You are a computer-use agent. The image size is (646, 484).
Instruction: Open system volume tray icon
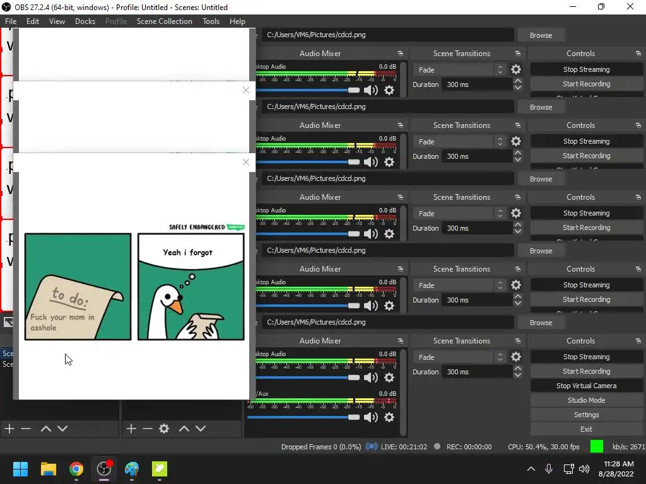coord(584,469)
